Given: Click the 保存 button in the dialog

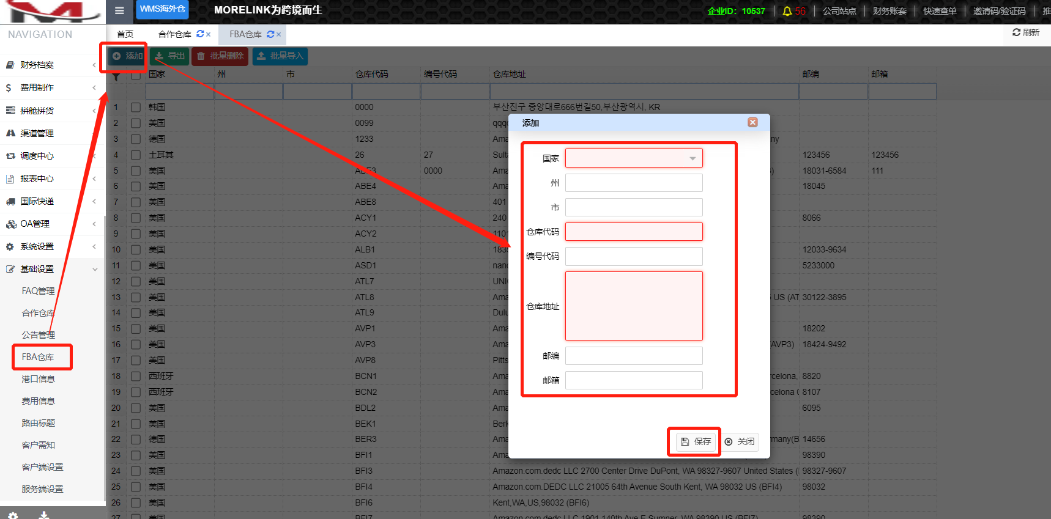Looking at the screenshot, I should [696, 441].
